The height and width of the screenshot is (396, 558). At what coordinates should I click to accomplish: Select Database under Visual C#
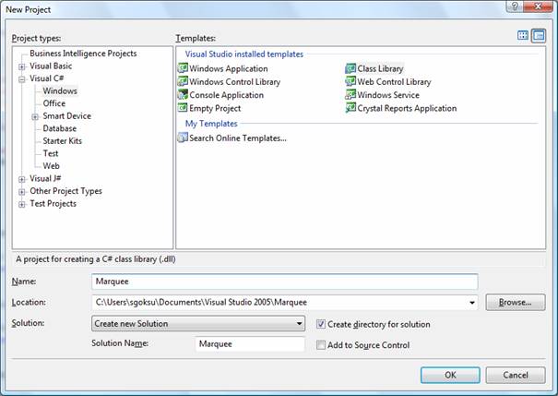(x=59, y=129)
